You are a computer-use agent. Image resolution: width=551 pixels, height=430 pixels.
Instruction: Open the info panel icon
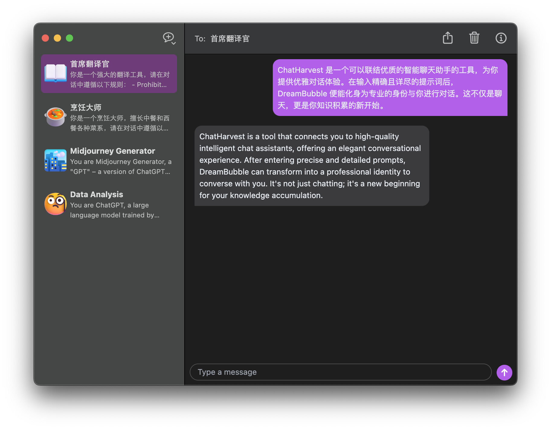pyautogui.click(x=501, y=38)
